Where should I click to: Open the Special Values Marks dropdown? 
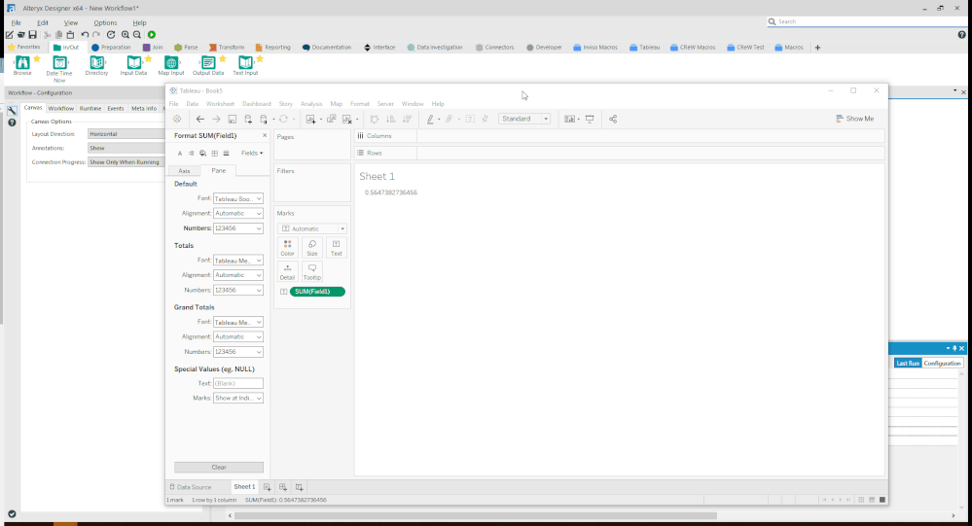click(x=238, y=399)
